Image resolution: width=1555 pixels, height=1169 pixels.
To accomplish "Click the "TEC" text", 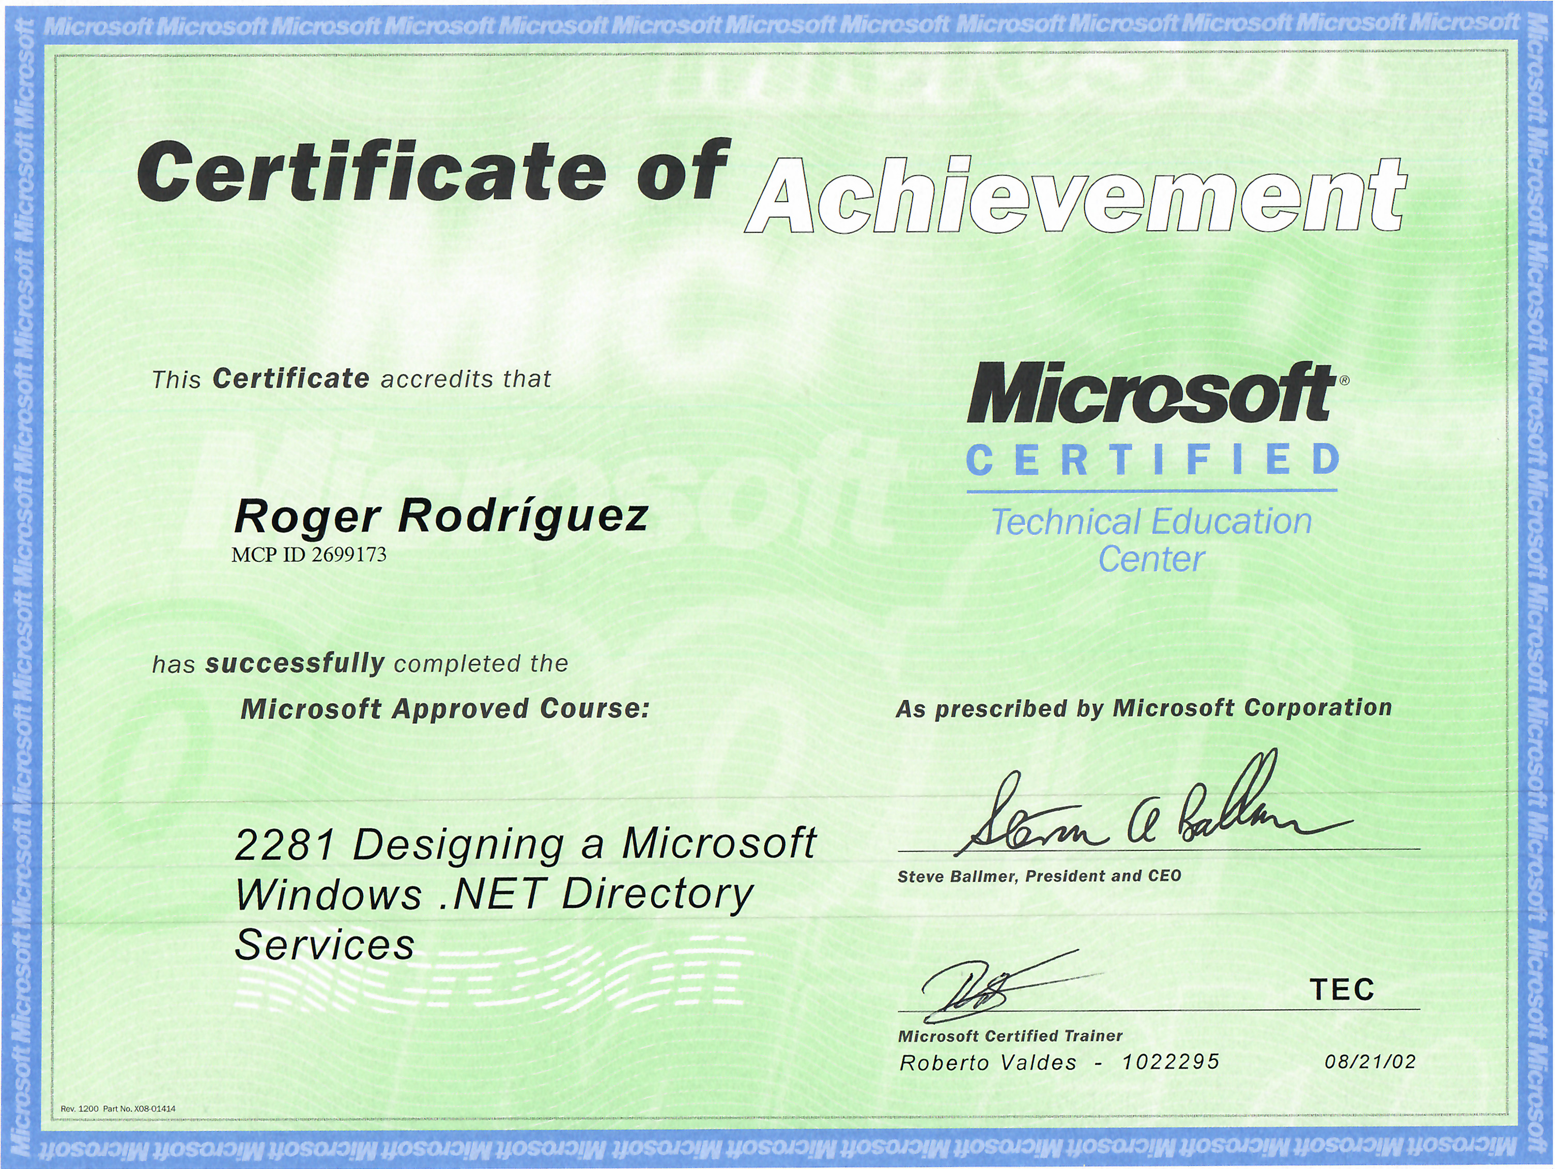I will point(1342,990).
